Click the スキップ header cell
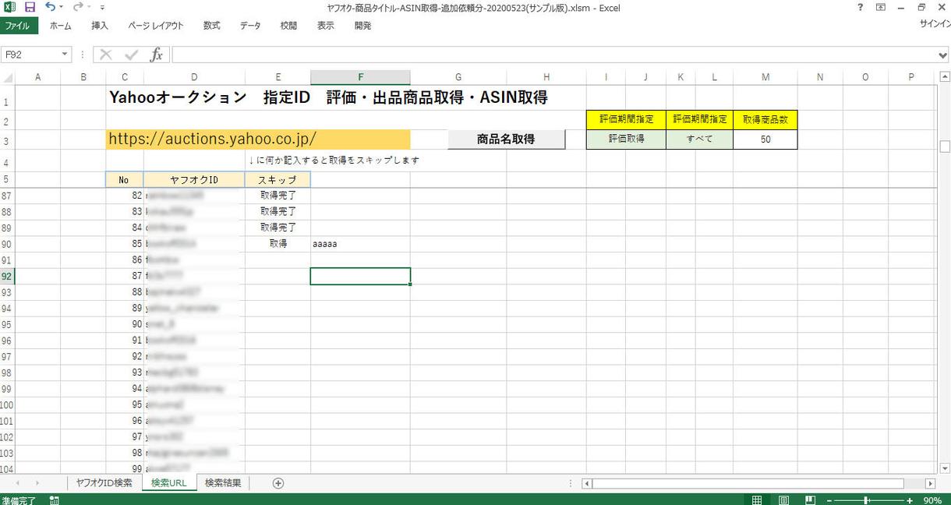This screenshot has height=505, width=951. (x=278, y=179)
